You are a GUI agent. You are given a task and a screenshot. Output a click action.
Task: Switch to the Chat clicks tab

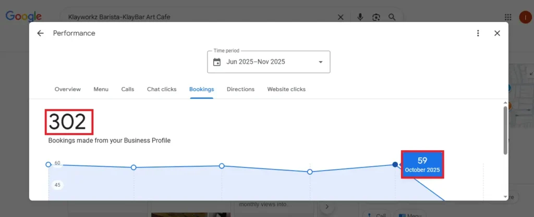point(162,89)
